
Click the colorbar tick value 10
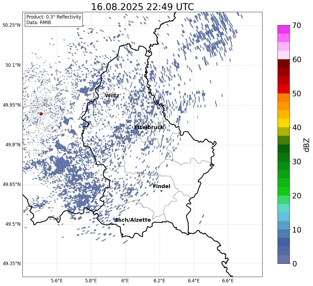pyautogui.click(x=297, y=230)
